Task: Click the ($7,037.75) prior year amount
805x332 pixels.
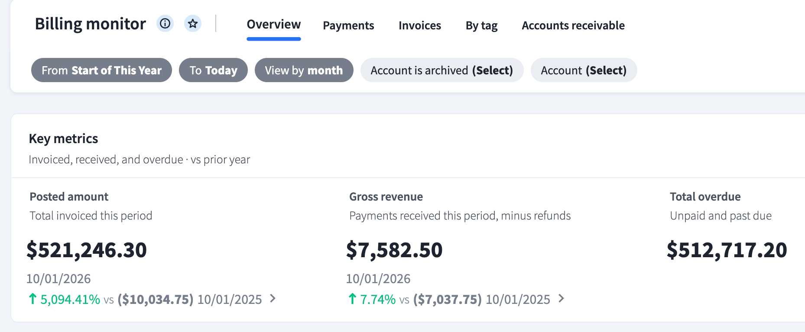Action: [448, 299]
